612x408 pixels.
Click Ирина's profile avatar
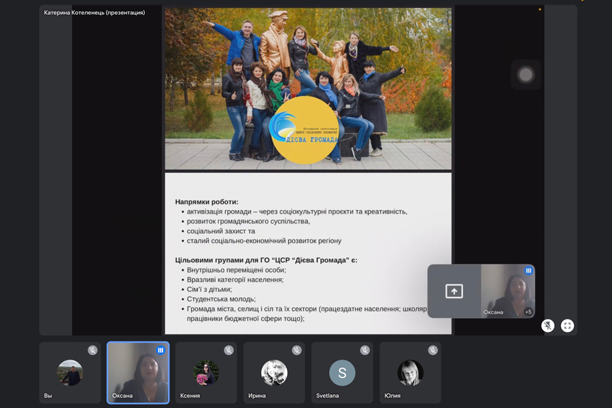click(x=274, y=373)
